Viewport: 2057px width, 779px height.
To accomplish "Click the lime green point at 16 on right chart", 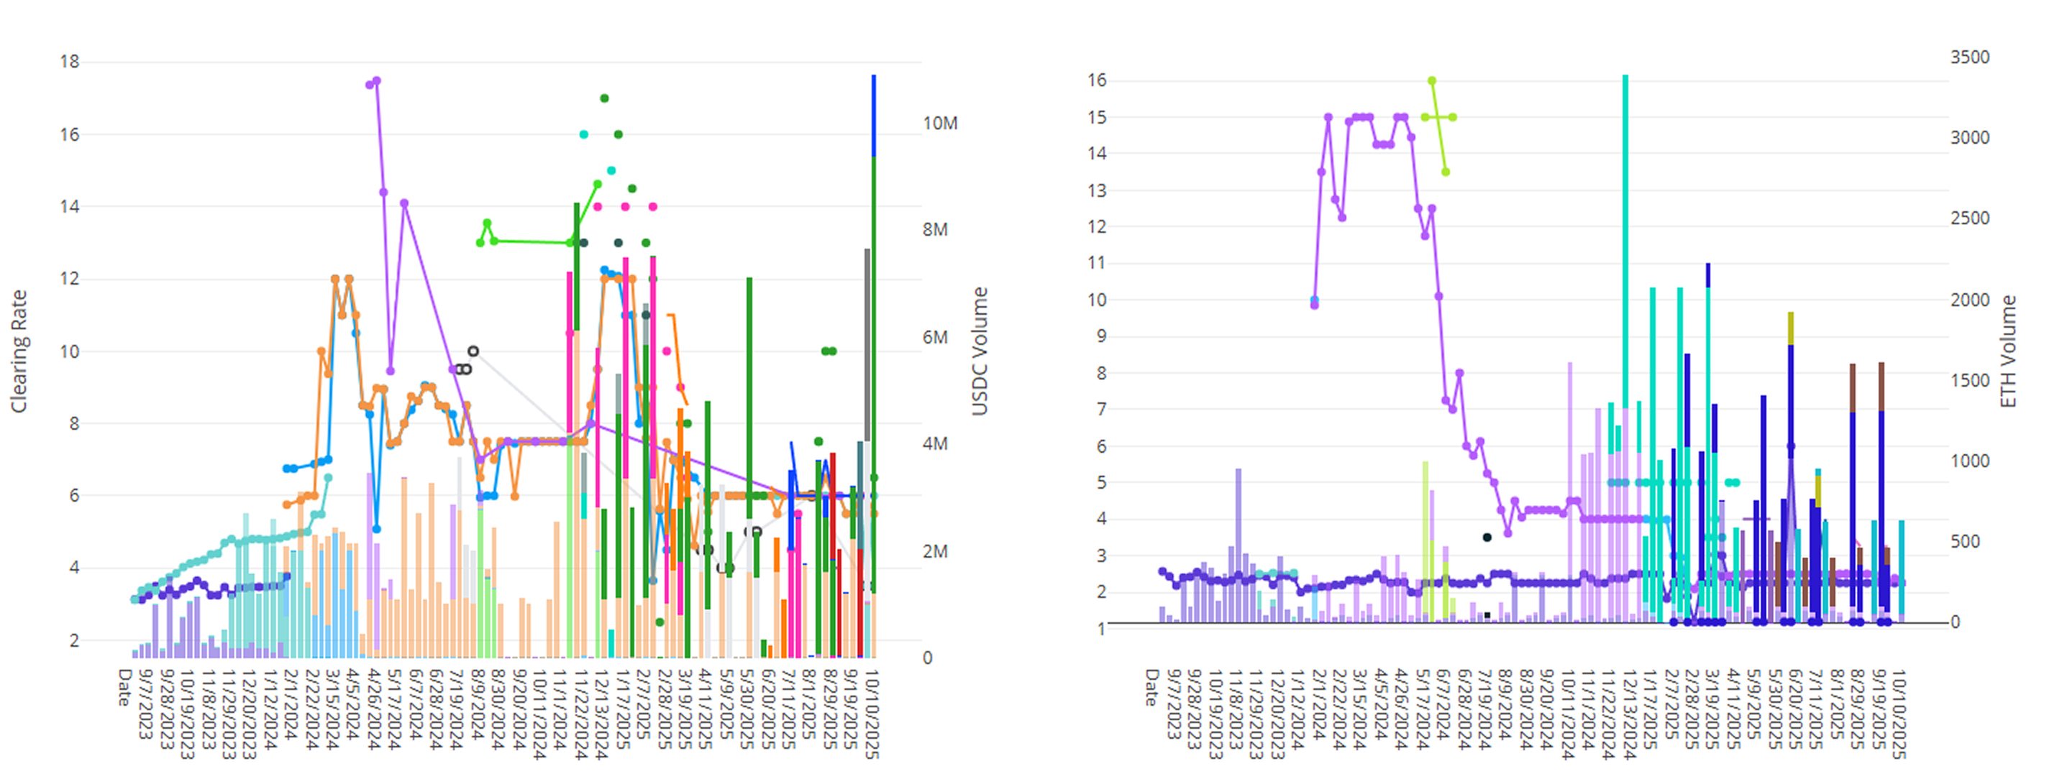I will point(1432,80).
